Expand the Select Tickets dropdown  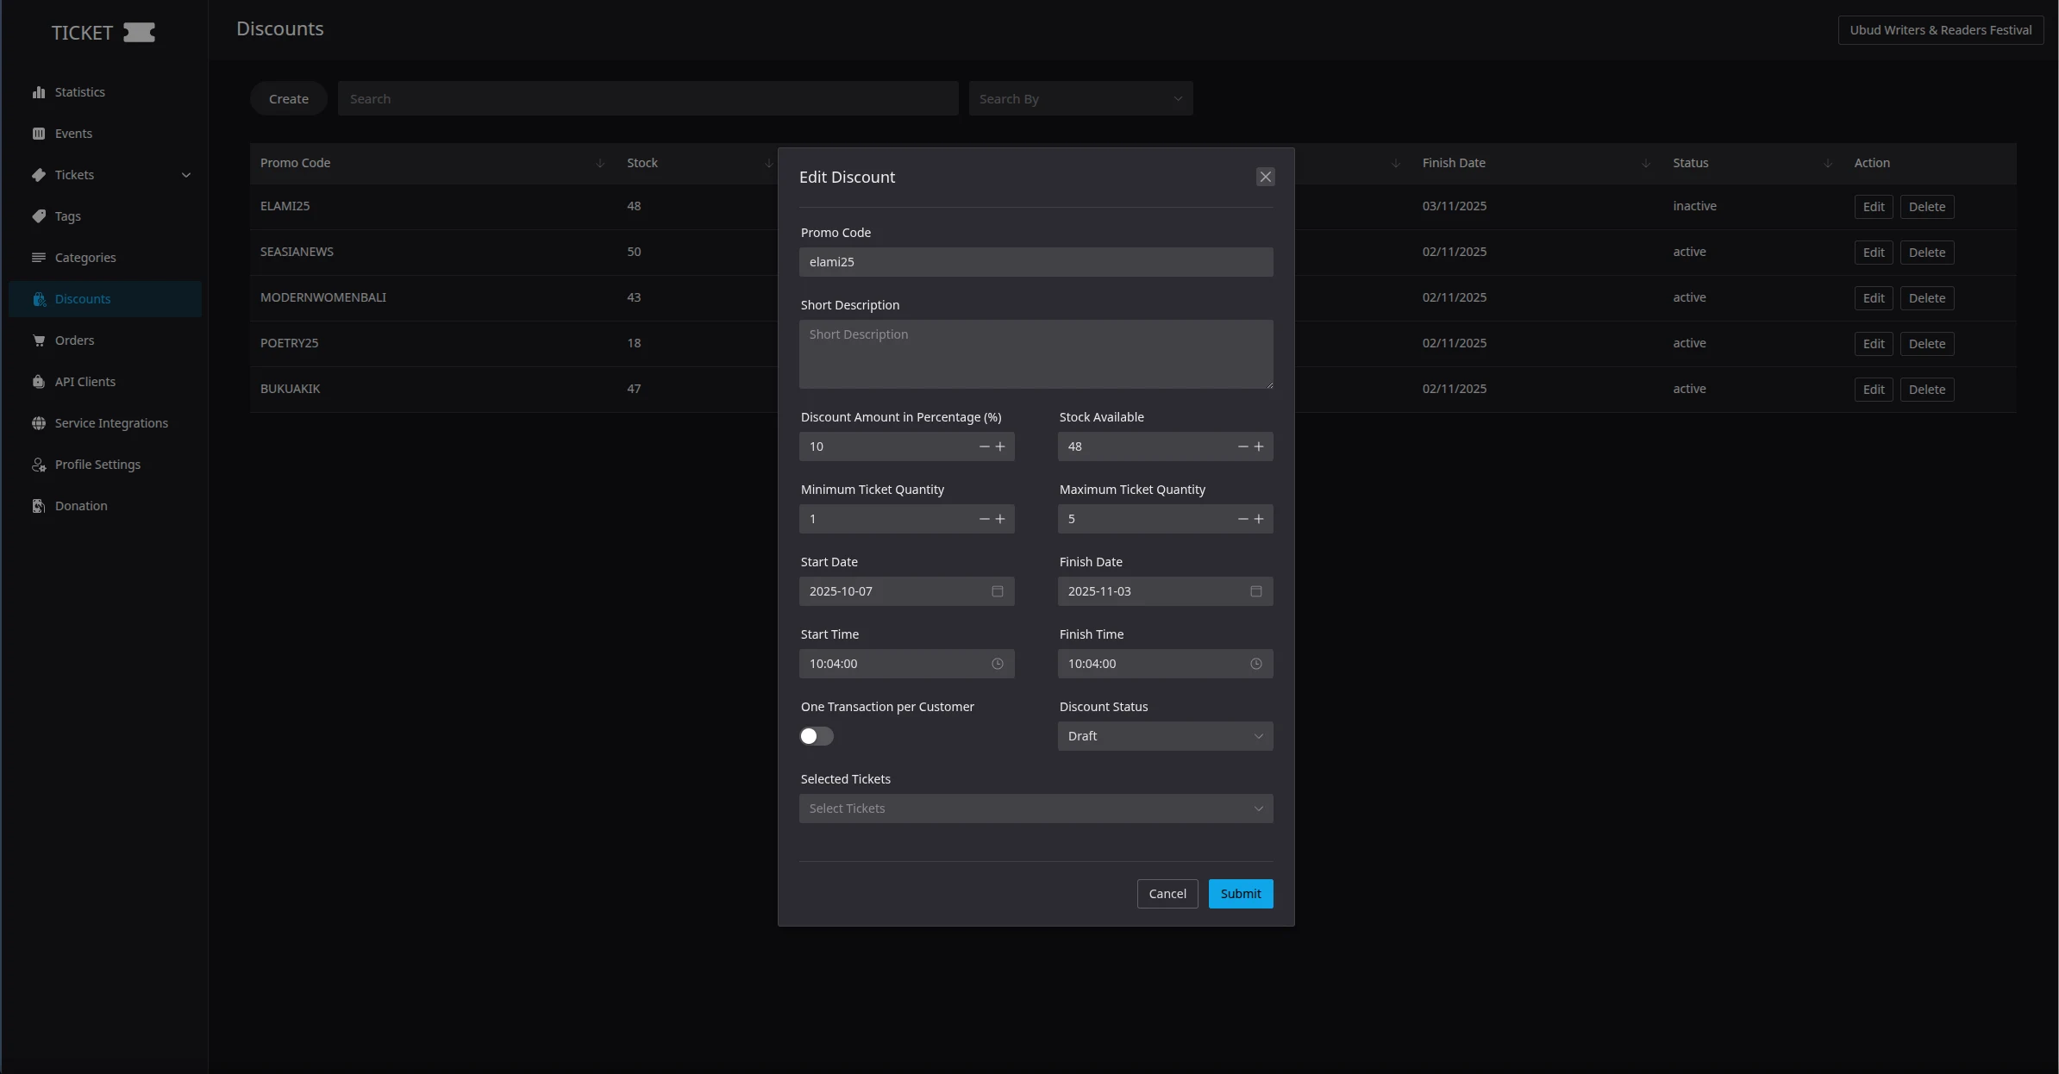pyautogui.click(x=1036, y=809)
